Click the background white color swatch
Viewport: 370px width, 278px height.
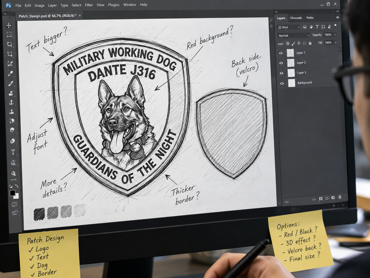17,197
